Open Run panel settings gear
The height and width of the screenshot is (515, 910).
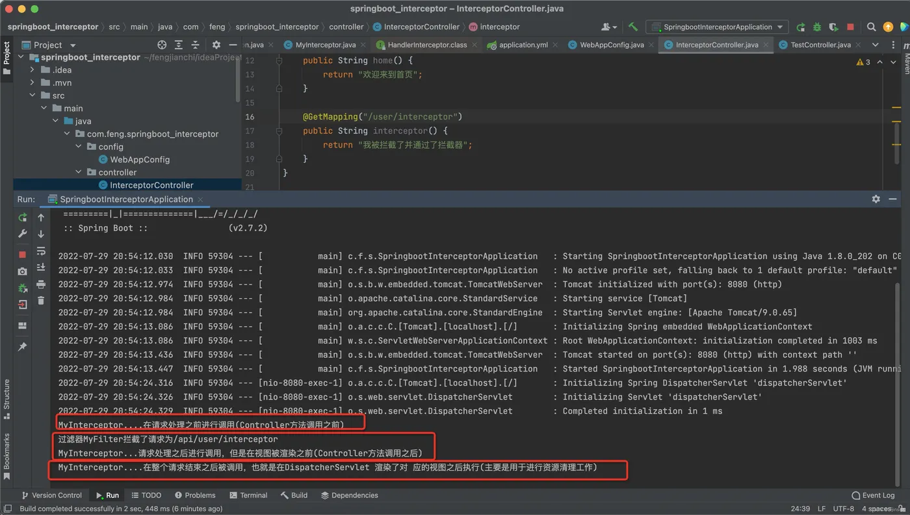click(876, 199)
